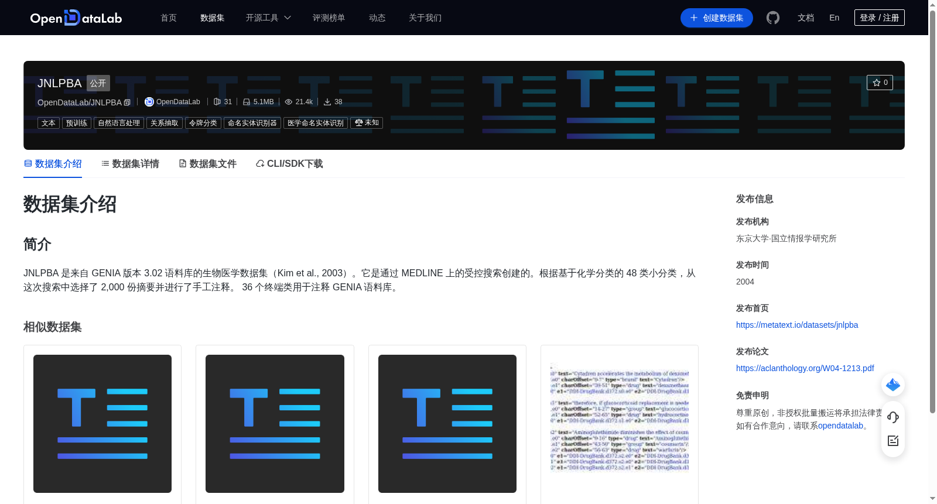This screenshot has height=504, width=937.
Task: Star the JNLPBA dataset
Action: [880, 83]
